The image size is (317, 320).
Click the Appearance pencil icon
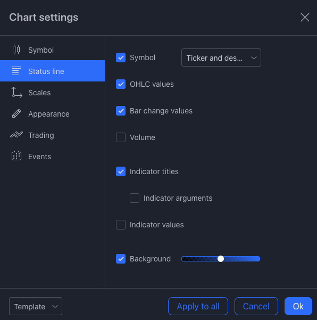pyautogui.click(x=16, y=113)
